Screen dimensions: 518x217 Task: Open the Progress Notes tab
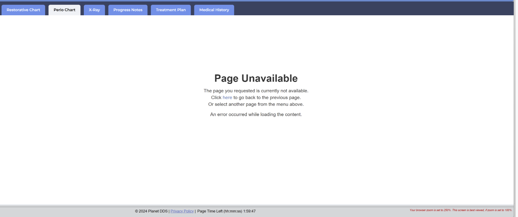pos(128,10)
